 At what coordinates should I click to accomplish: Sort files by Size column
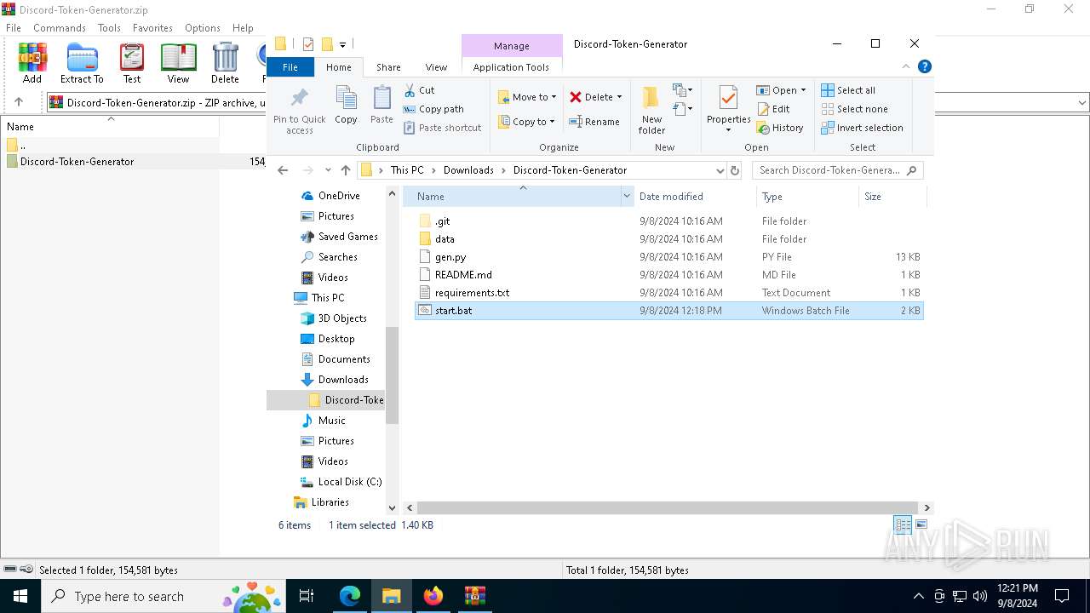pos(892,196)
